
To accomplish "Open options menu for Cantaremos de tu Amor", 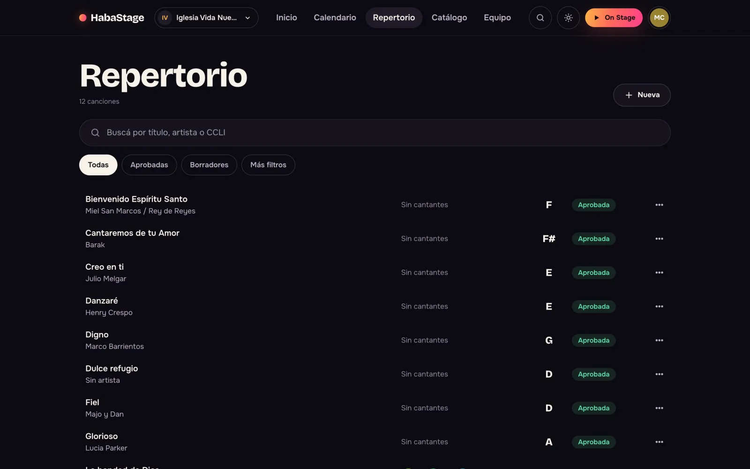I will pos(659,239).
